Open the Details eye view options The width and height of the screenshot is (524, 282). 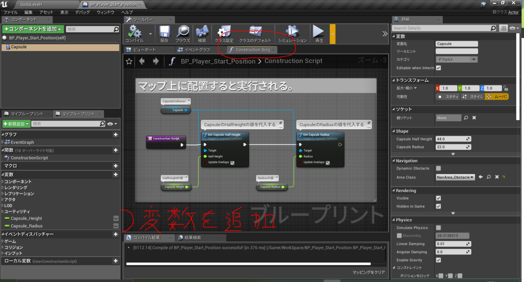tap(514, 28)
